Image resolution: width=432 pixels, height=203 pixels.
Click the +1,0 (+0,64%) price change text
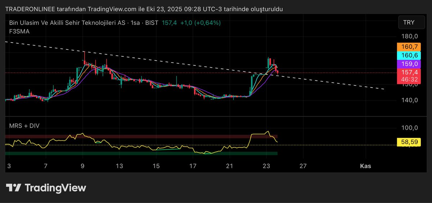(x=201, y=23)
